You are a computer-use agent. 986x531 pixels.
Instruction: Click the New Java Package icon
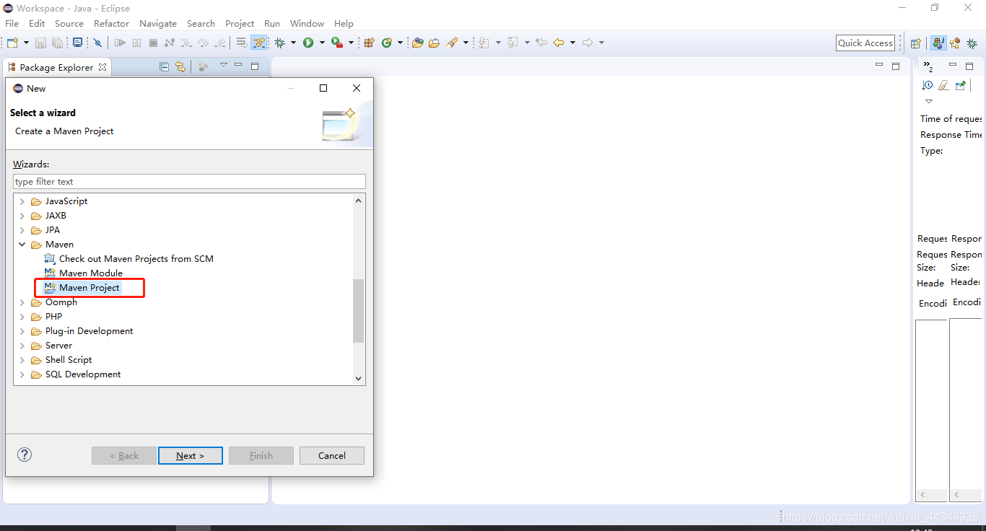[x=370, y=43]
